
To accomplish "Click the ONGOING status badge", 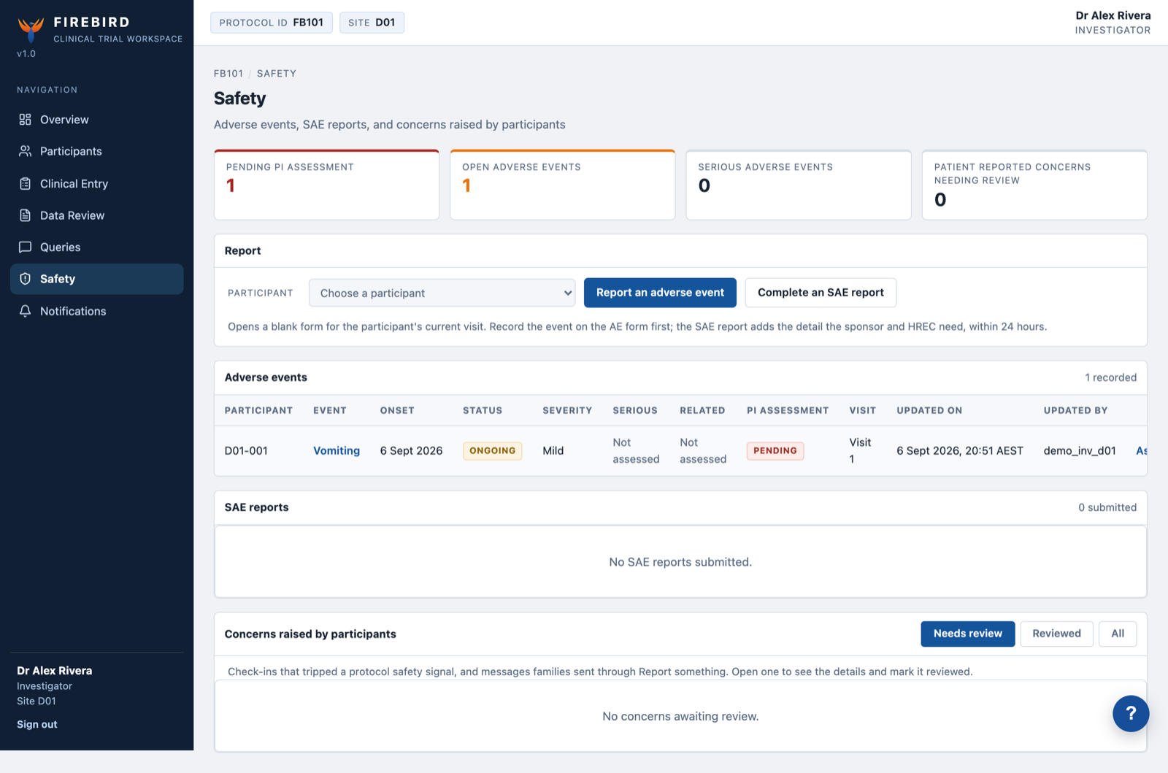I will pos(492,450).
